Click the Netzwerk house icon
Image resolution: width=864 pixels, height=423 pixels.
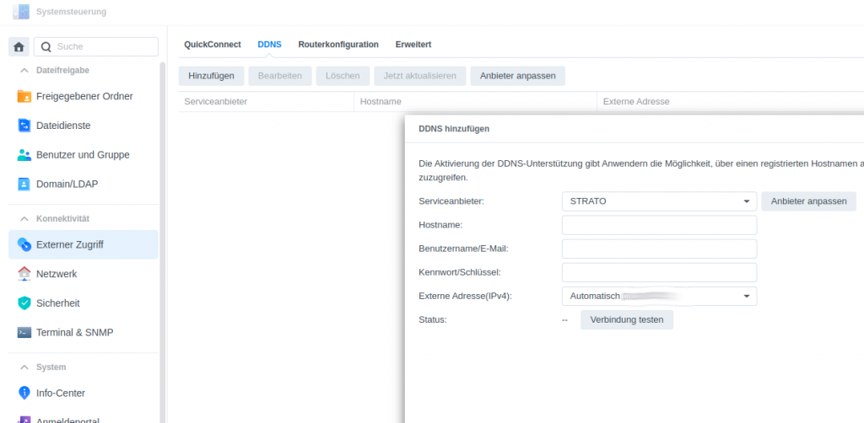click(24, 274)
